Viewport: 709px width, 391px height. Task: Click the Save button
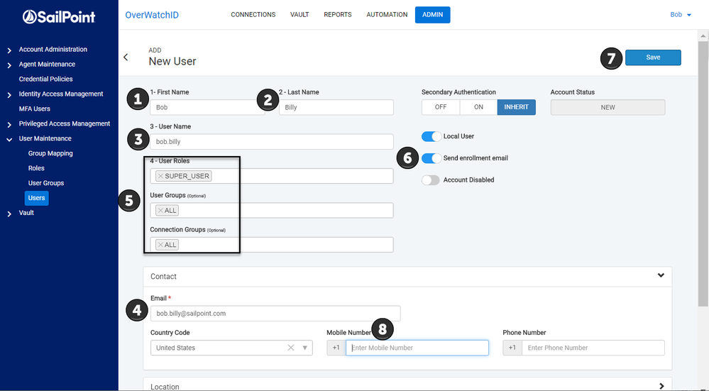(653, 57)
